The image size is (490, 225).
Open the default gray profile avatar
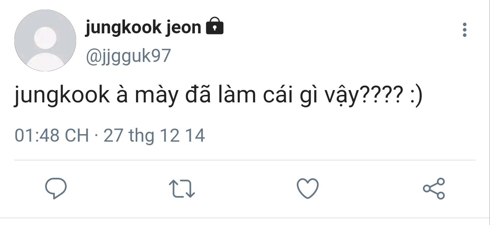point(45,41)
